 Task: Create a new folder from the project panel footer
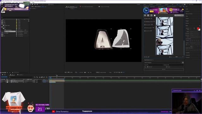[x=3, y=73]
